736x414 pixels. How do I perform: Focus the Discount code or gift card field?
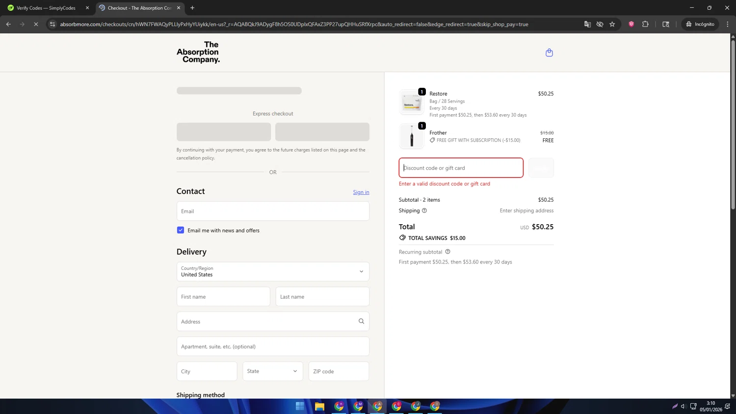(x=461, y=168)
